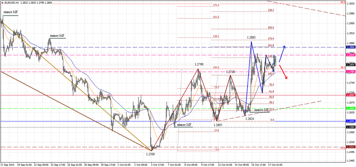The height and width of the screenshot is (167, 356).
Task: Click the 1.2790 peak price label
Action: 199,64
